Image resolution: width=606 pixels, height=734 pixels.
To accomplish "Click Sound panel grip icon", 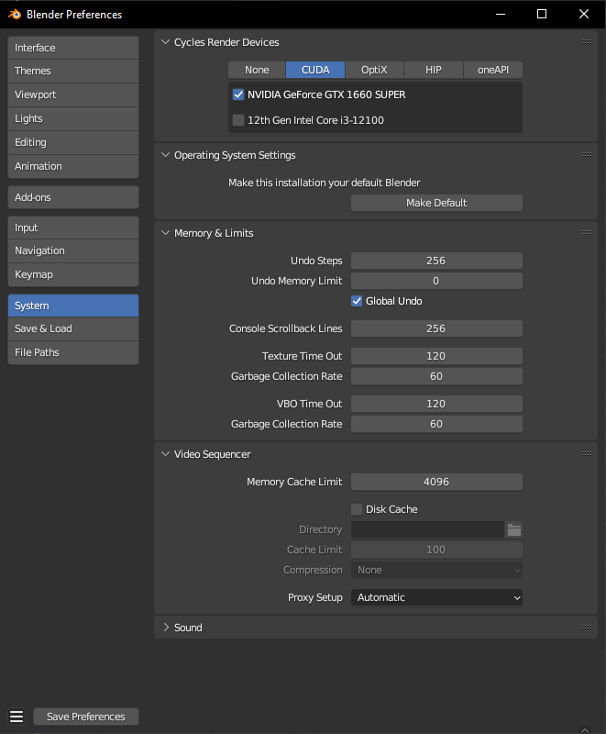I will 586,628.
